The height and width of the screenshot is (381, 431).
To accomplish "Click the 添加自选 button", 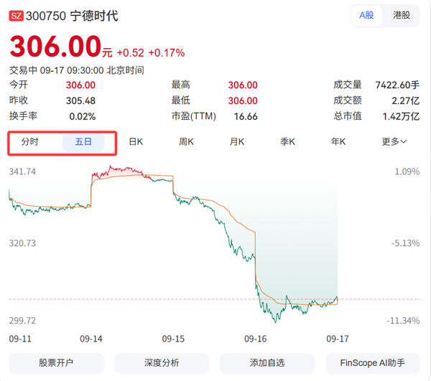I will click(267, 363).
